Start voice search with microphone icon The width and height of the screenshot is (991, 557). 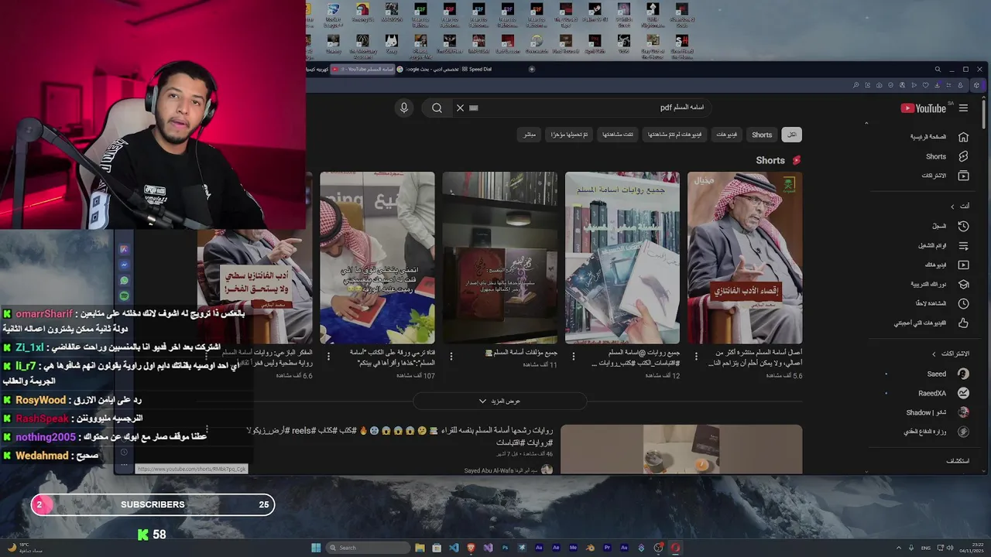[403, 108]
